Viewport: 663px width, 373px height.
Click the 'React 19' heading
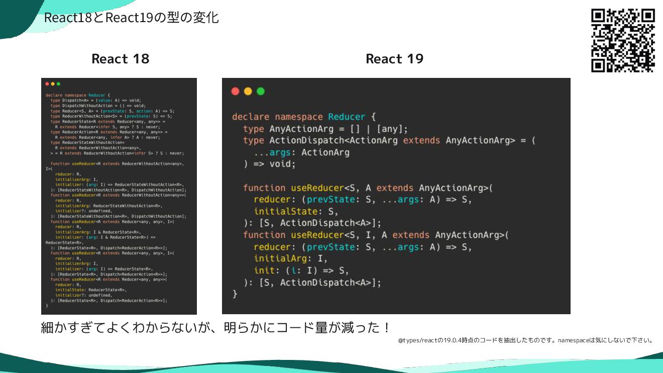pos(395,59)
